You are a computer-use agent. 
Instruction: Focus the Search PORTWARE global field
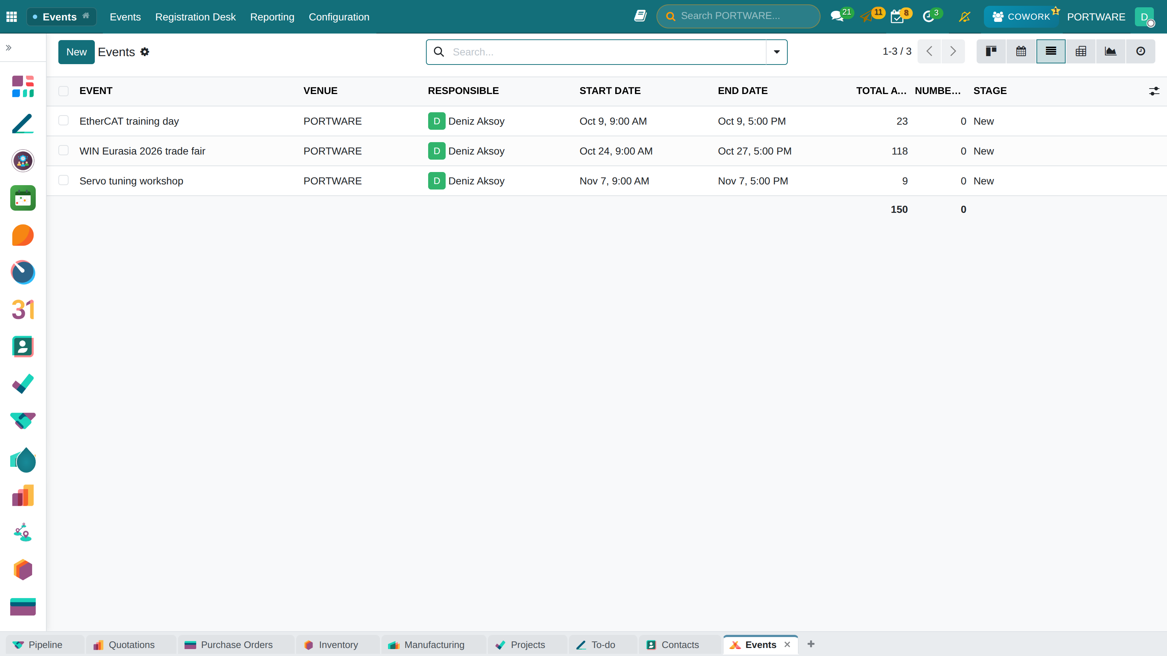point(738,16)
